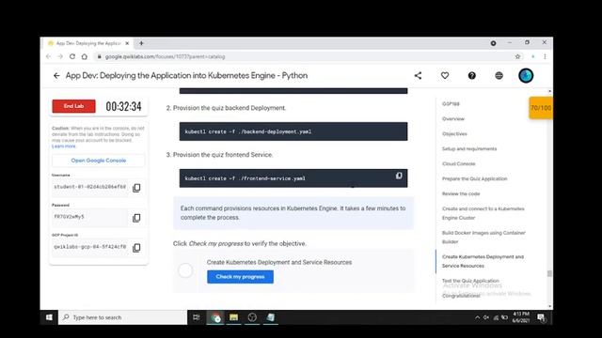Image resolution: width=602 pixels, height=338 pixels.
Task: Click the Windows taskbar search box
Action: [123, 317]
